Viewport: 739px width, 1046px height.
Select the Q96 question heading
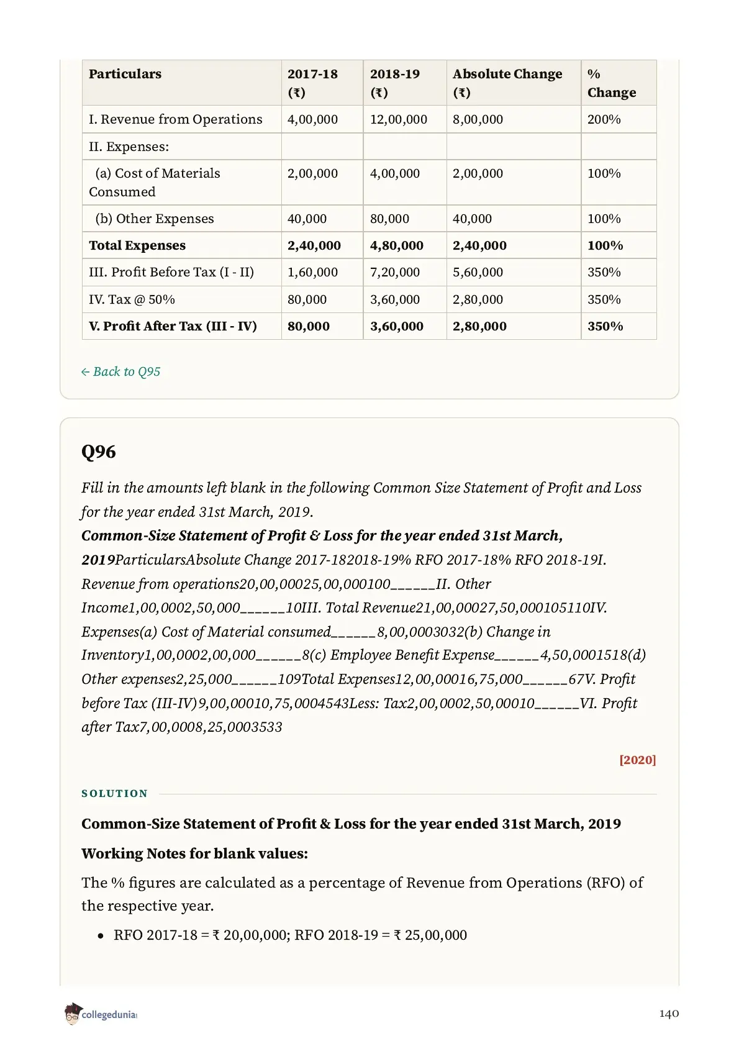tap(99, 452)
